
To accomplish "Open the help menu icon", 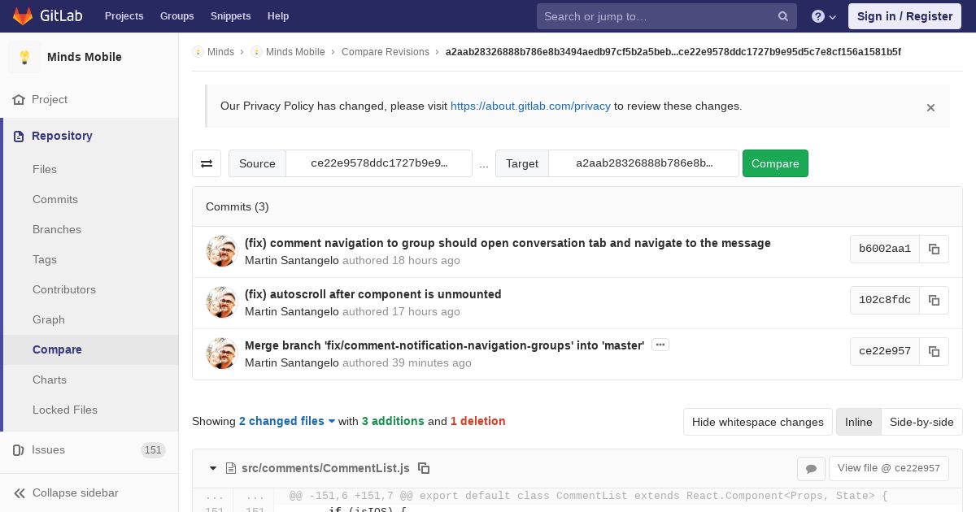I will [824, 16].
